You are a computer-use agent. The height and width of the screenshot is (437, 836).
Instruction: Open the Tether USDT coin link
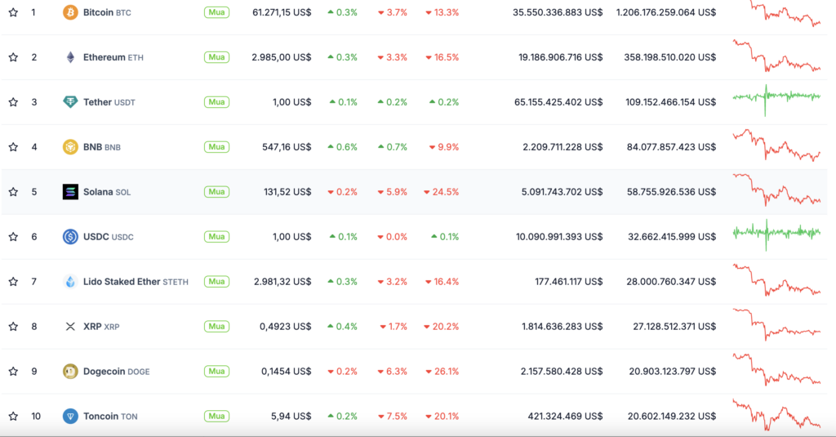[109, 102]
